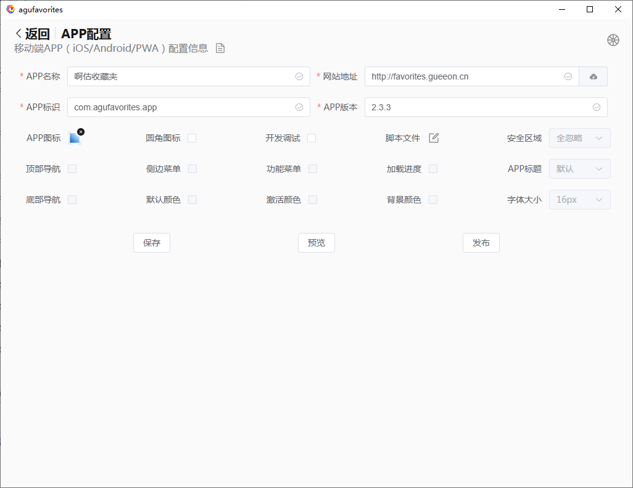
Task: Open the document icon next to 配置信息
Action: coord(220,49)
